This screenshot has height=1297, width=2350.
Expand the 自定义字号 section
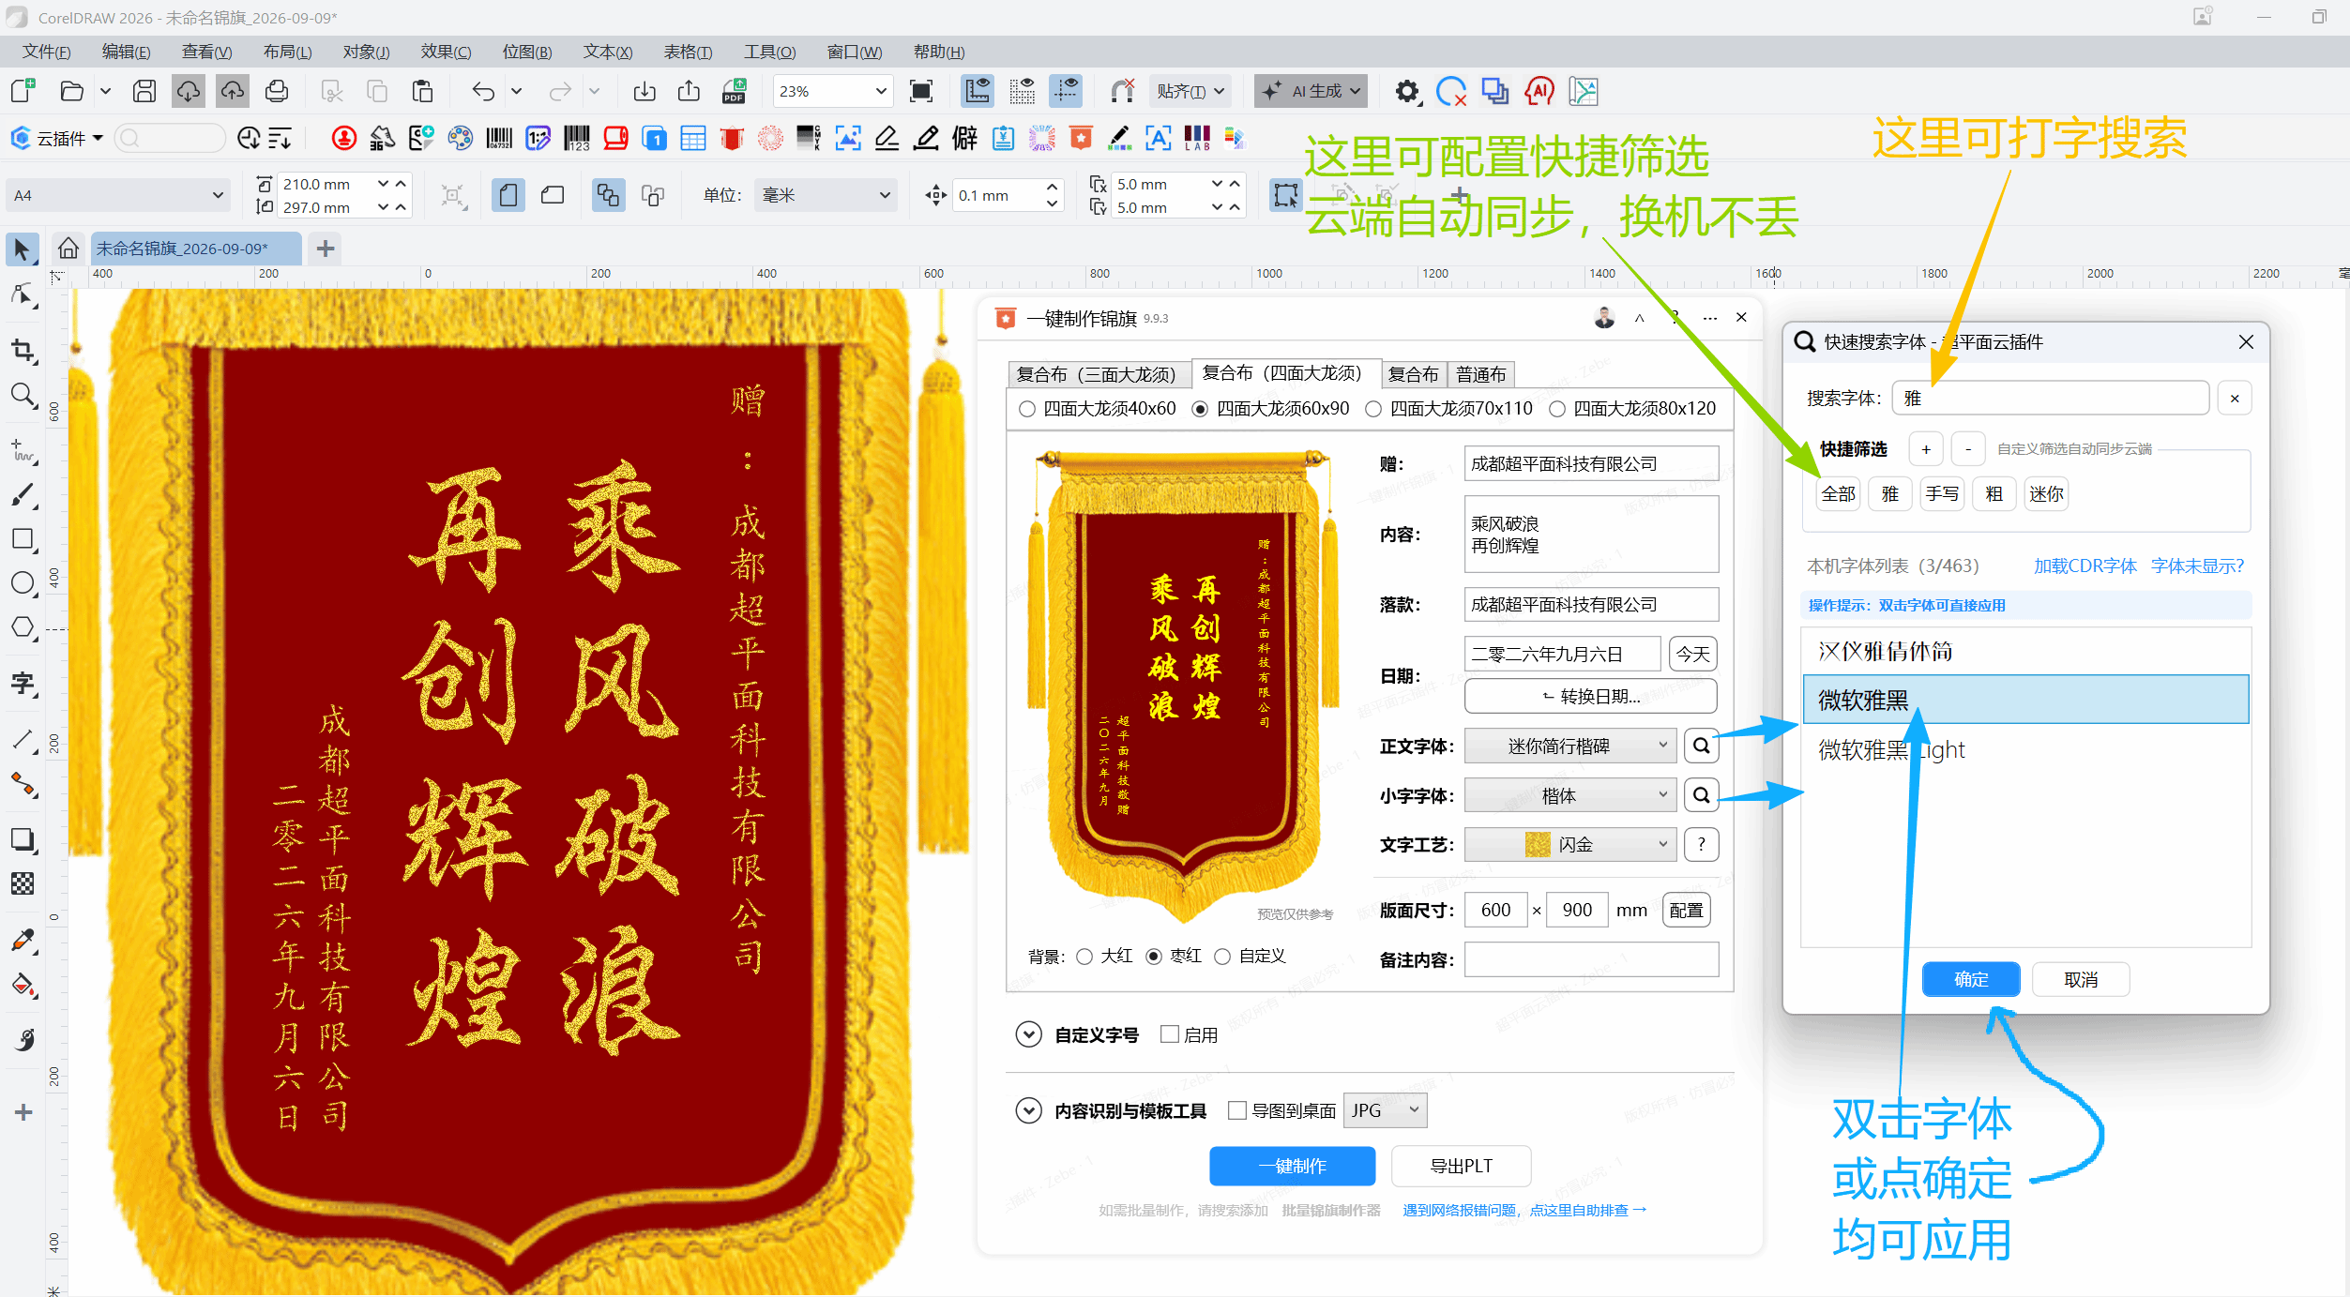(1029, 1034)
